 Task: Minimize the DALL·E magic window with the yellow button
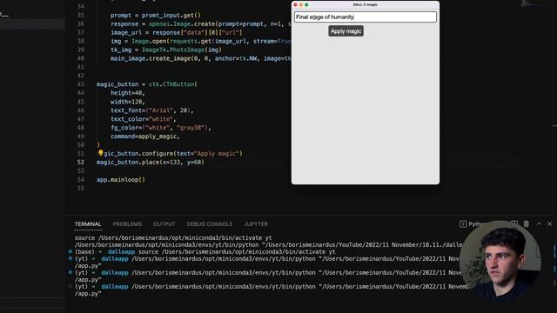click(301, 4)
